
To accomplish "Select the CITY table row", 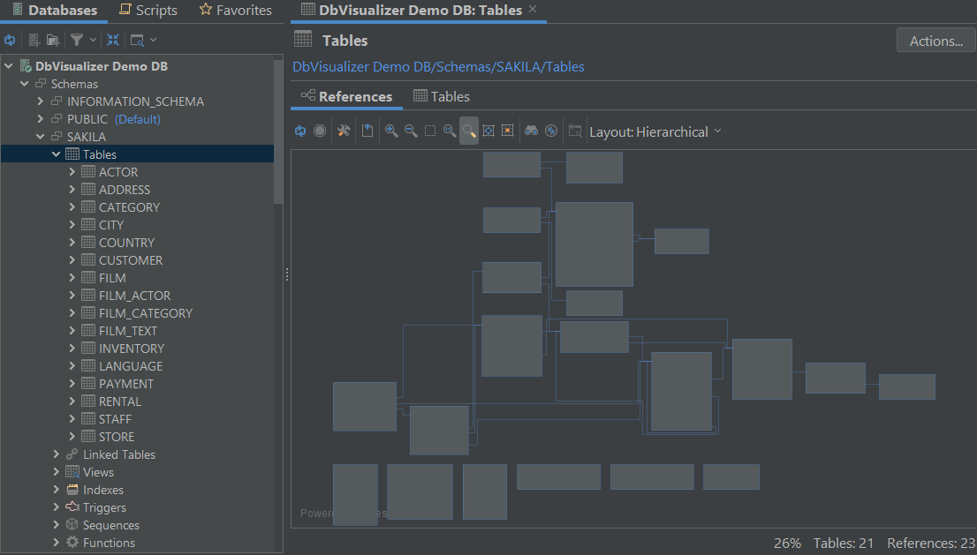I will point(137,225).
